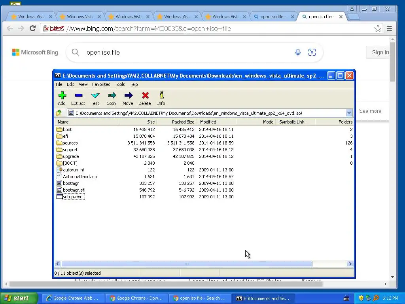The width and height of the screenshot is (405, 304).
Task: Sort file list by Name column header
Action: (x=86, y=122)
